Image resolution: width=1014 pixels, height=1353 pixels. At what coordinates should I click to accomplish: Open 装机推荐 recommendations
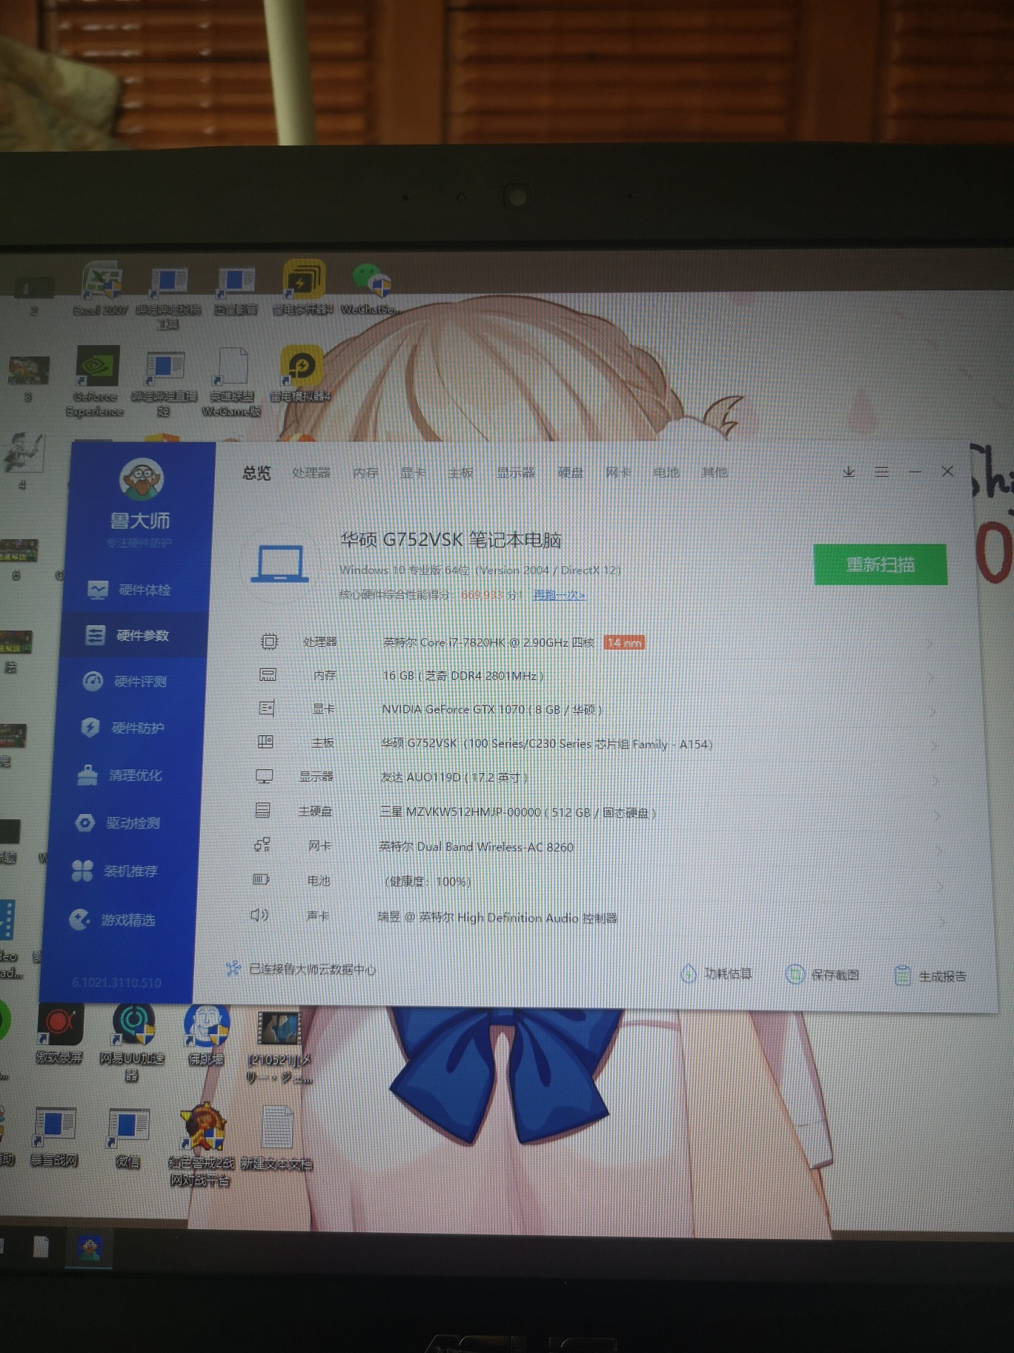click(115, 871)
